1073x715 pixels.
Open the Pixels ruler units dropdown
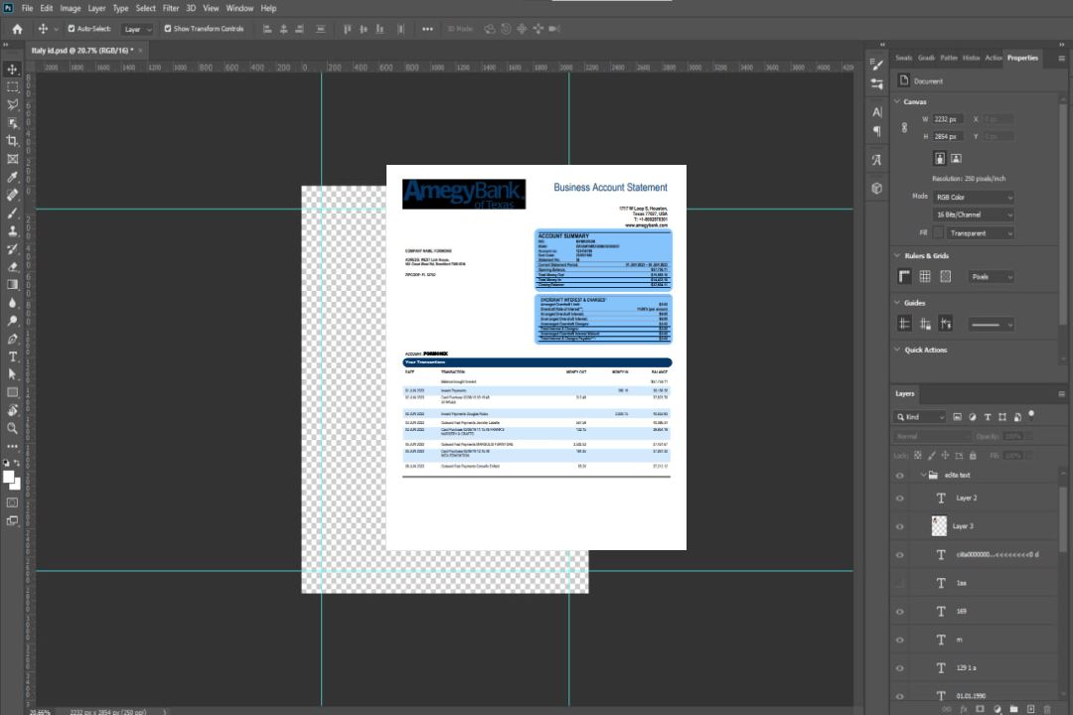pos(991,277)
